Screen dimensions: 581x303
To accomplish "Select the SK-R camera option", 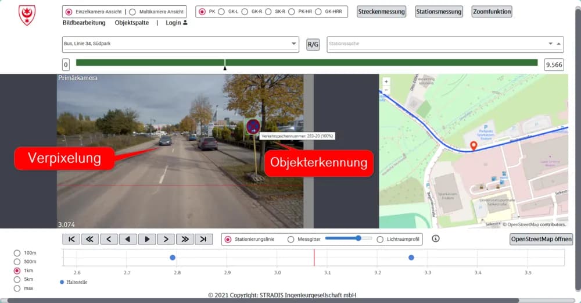I will (268, 12).
